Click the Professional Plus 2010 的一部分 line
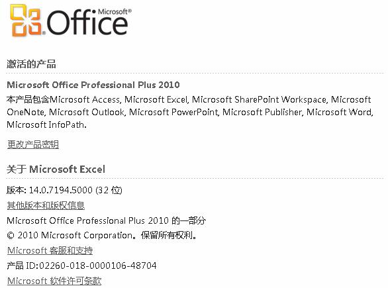 (x=106, y=220)
